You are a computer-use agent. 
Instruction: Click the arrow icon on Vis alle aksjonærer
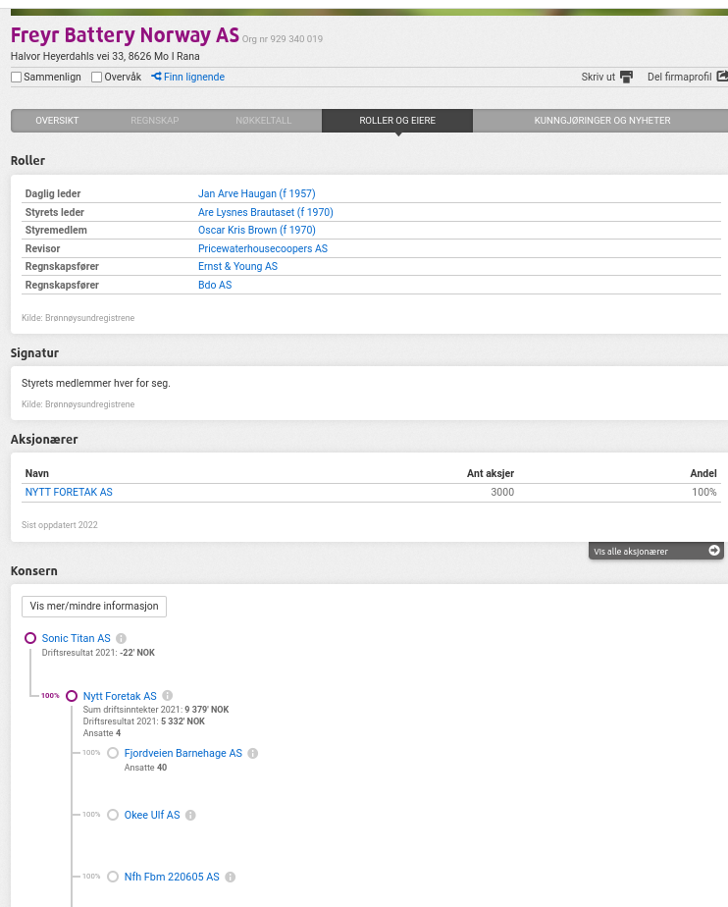(x=714, y=551)
